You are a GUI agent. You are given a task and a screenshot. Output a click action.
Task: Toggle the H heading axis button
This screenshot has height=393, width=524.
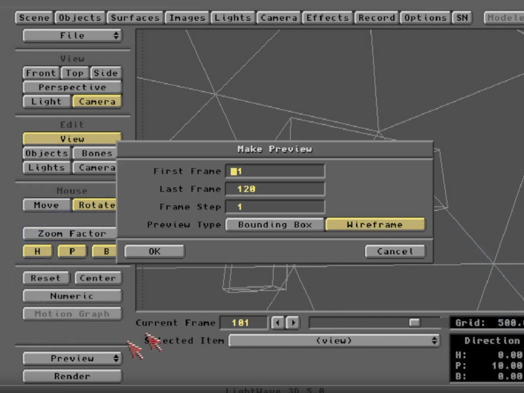(x=37, y=251)
